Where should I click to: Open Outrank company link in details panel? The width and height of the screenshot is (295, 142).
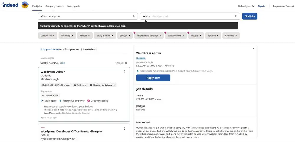click(141, 58)
